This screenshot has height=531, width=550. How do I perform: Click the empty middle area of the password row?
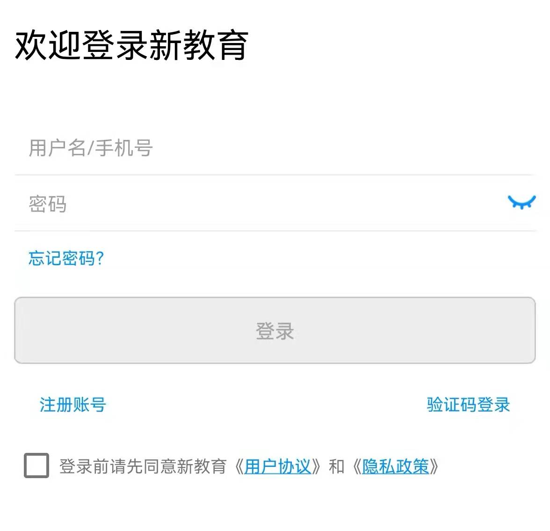tap(281, 204)
